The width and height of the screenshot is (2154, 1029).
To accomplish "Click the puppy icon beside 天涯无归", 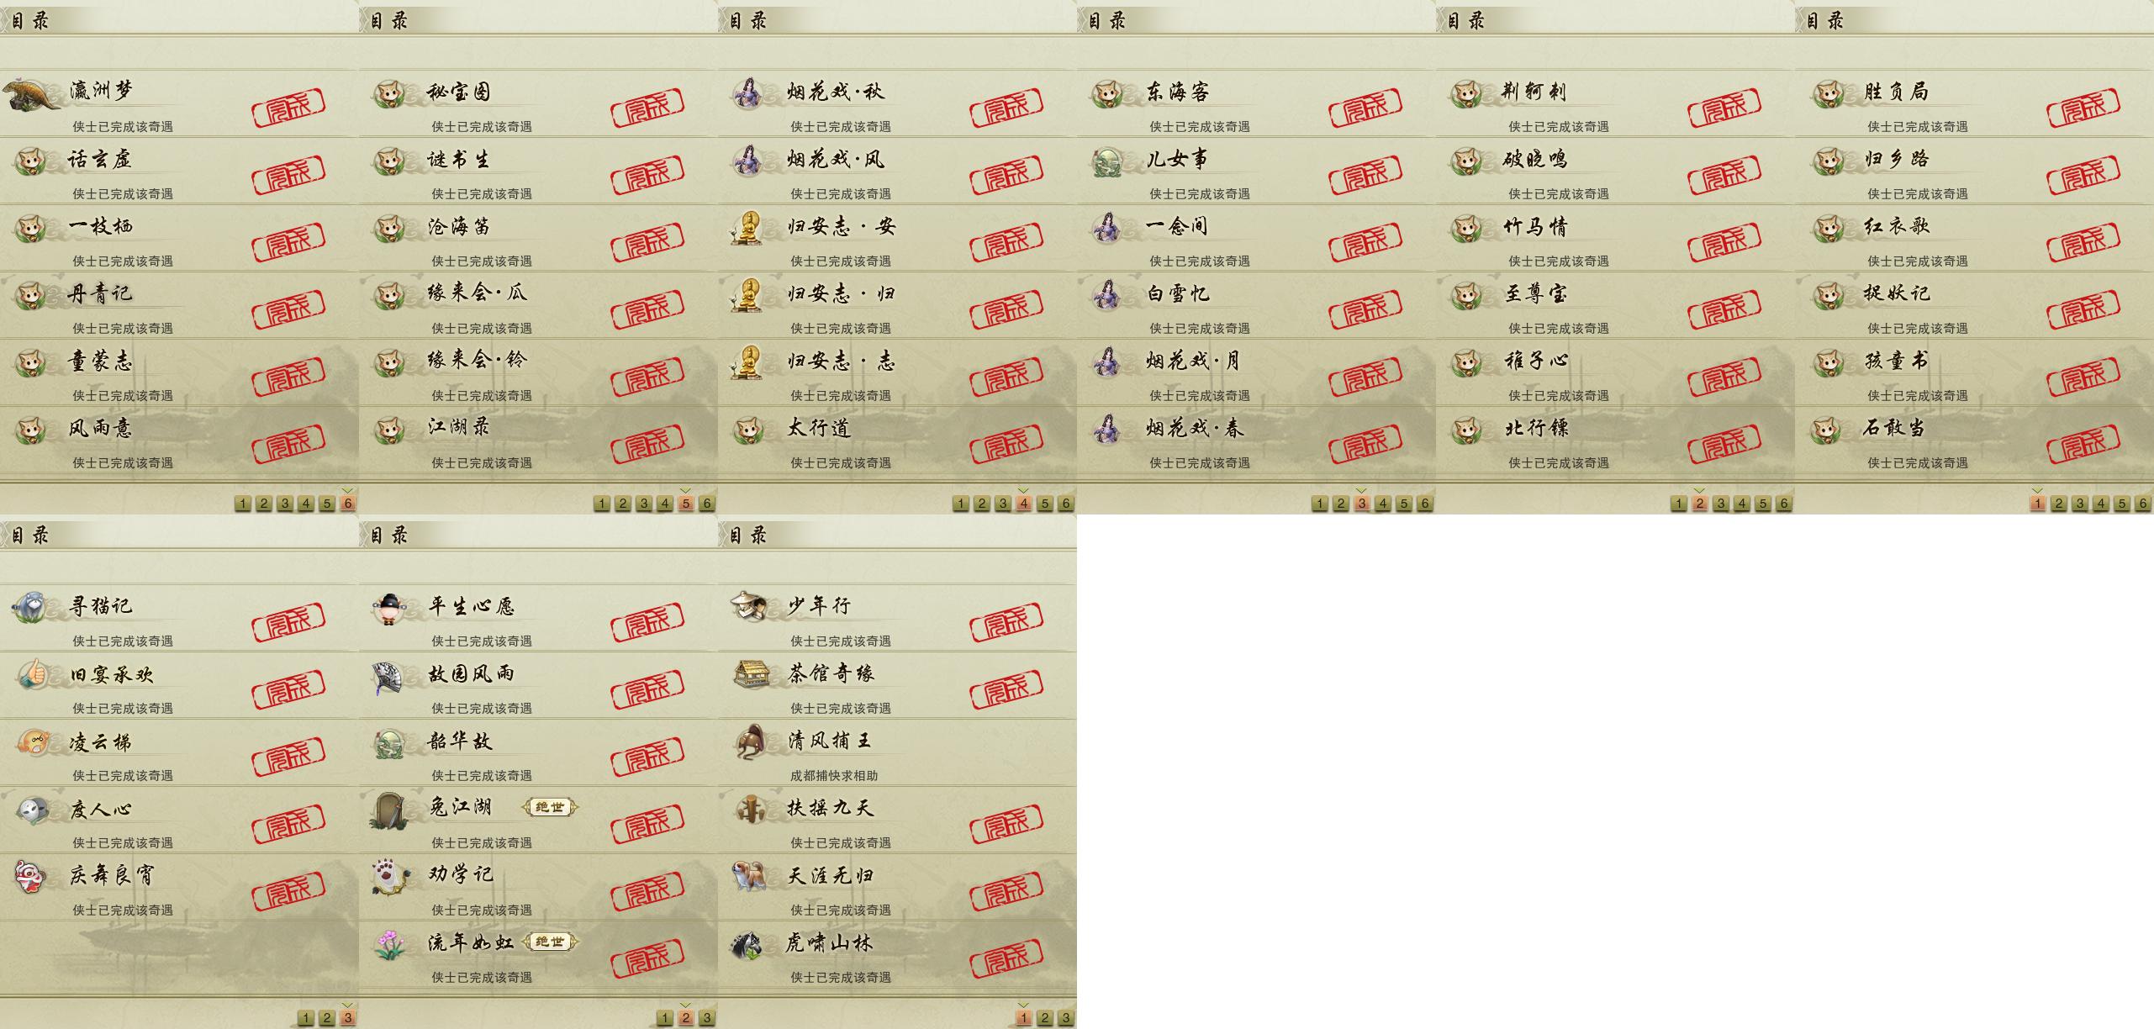I will [x=748, y=875].
